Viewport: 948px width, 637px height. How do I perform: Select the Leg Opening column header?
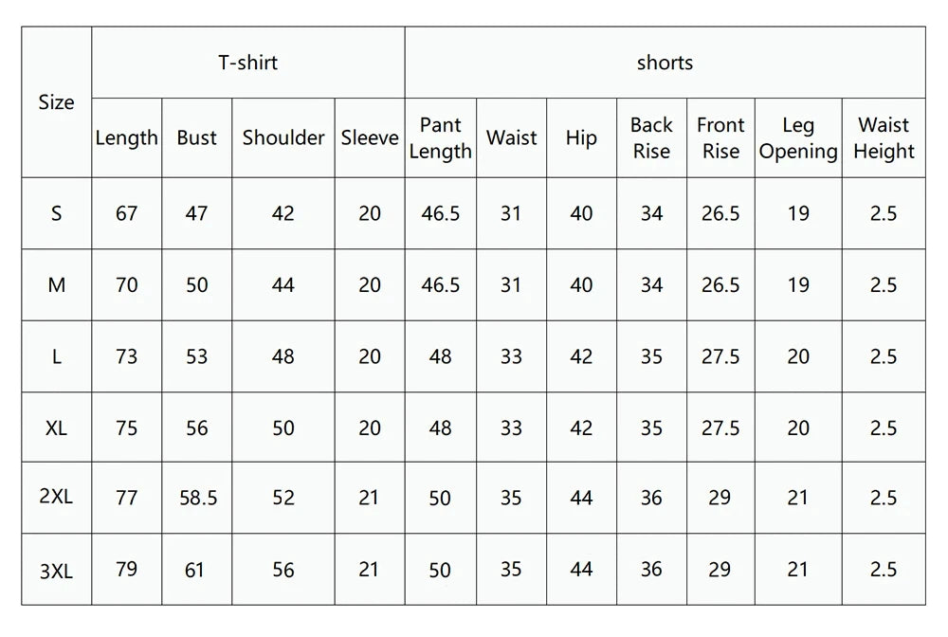tap(798, 137)
